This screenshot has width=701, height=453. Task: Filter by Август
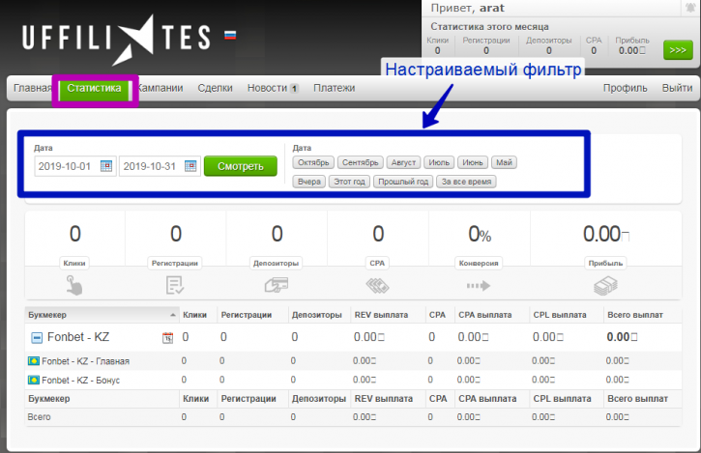coord(403,162)
